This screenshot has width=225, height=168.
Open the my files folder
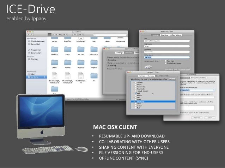(81, 49)
